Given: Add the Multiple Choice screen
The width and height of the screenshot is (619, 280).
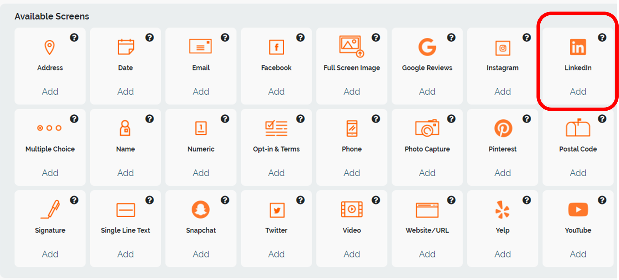Looking at the screenshot, I should [x=50, y=173].
